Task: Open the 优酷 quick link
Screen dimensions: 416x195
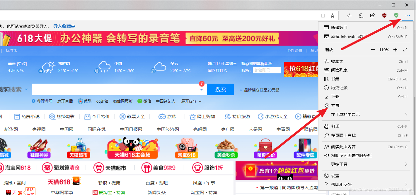Action: tap(85, 101)
